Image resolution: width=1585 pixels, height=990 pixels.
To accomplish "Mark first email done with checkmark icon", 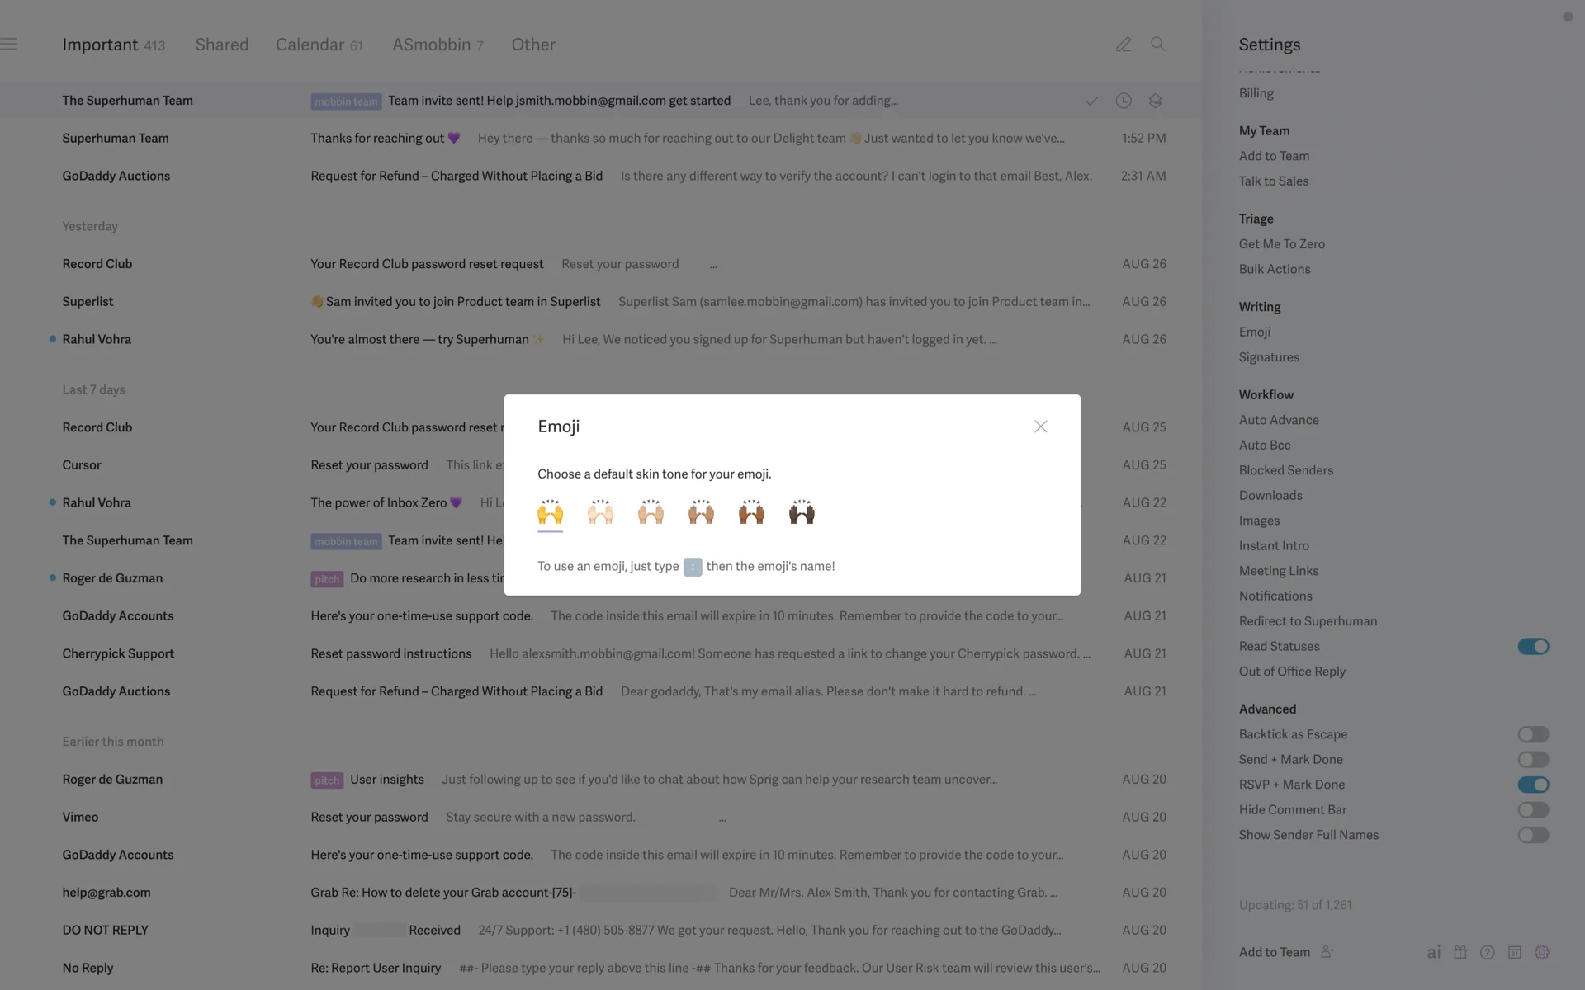I will [x=1091, y=101].
